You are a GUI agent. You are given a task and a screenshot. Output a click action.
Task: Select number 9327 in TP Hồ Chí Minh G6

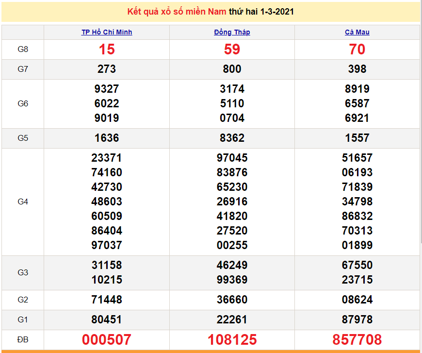(107, 89)
